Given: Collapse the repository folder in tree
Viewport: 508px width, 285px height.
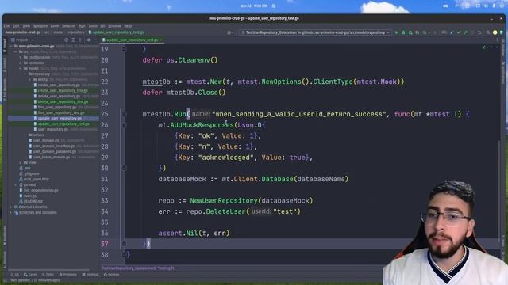Looking at the screenshot, I should pyautogui.click(x=25, y=74).
